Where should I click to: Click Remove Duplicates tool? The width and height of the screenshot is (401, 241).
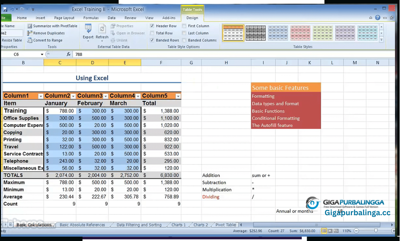46,33
